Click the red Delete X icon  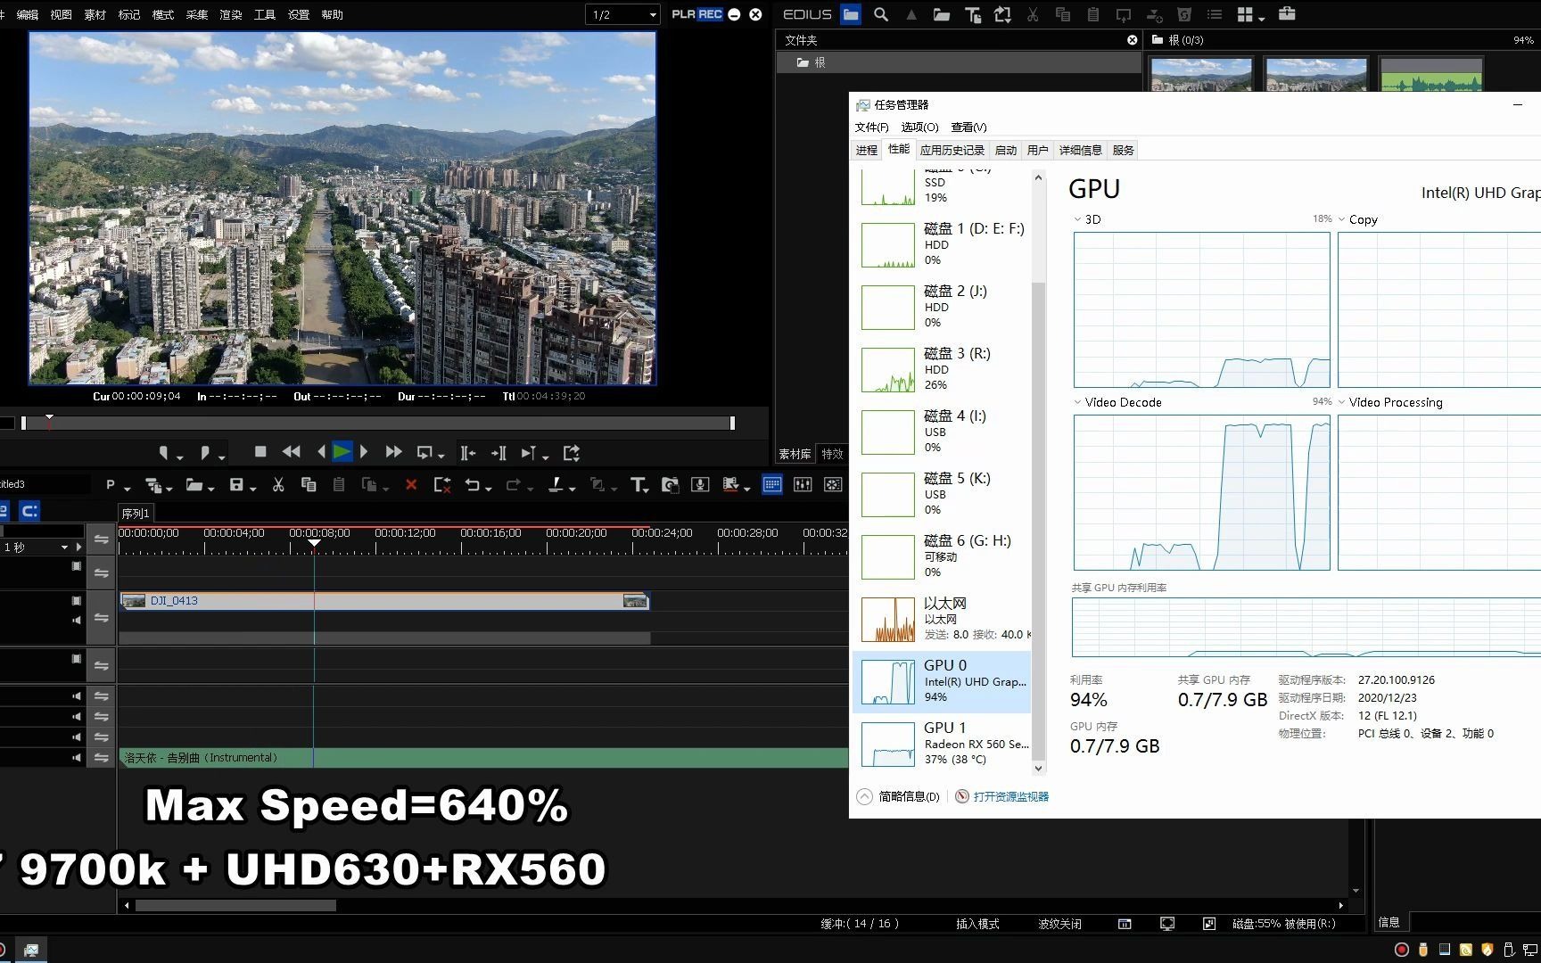tap(411, 484)
